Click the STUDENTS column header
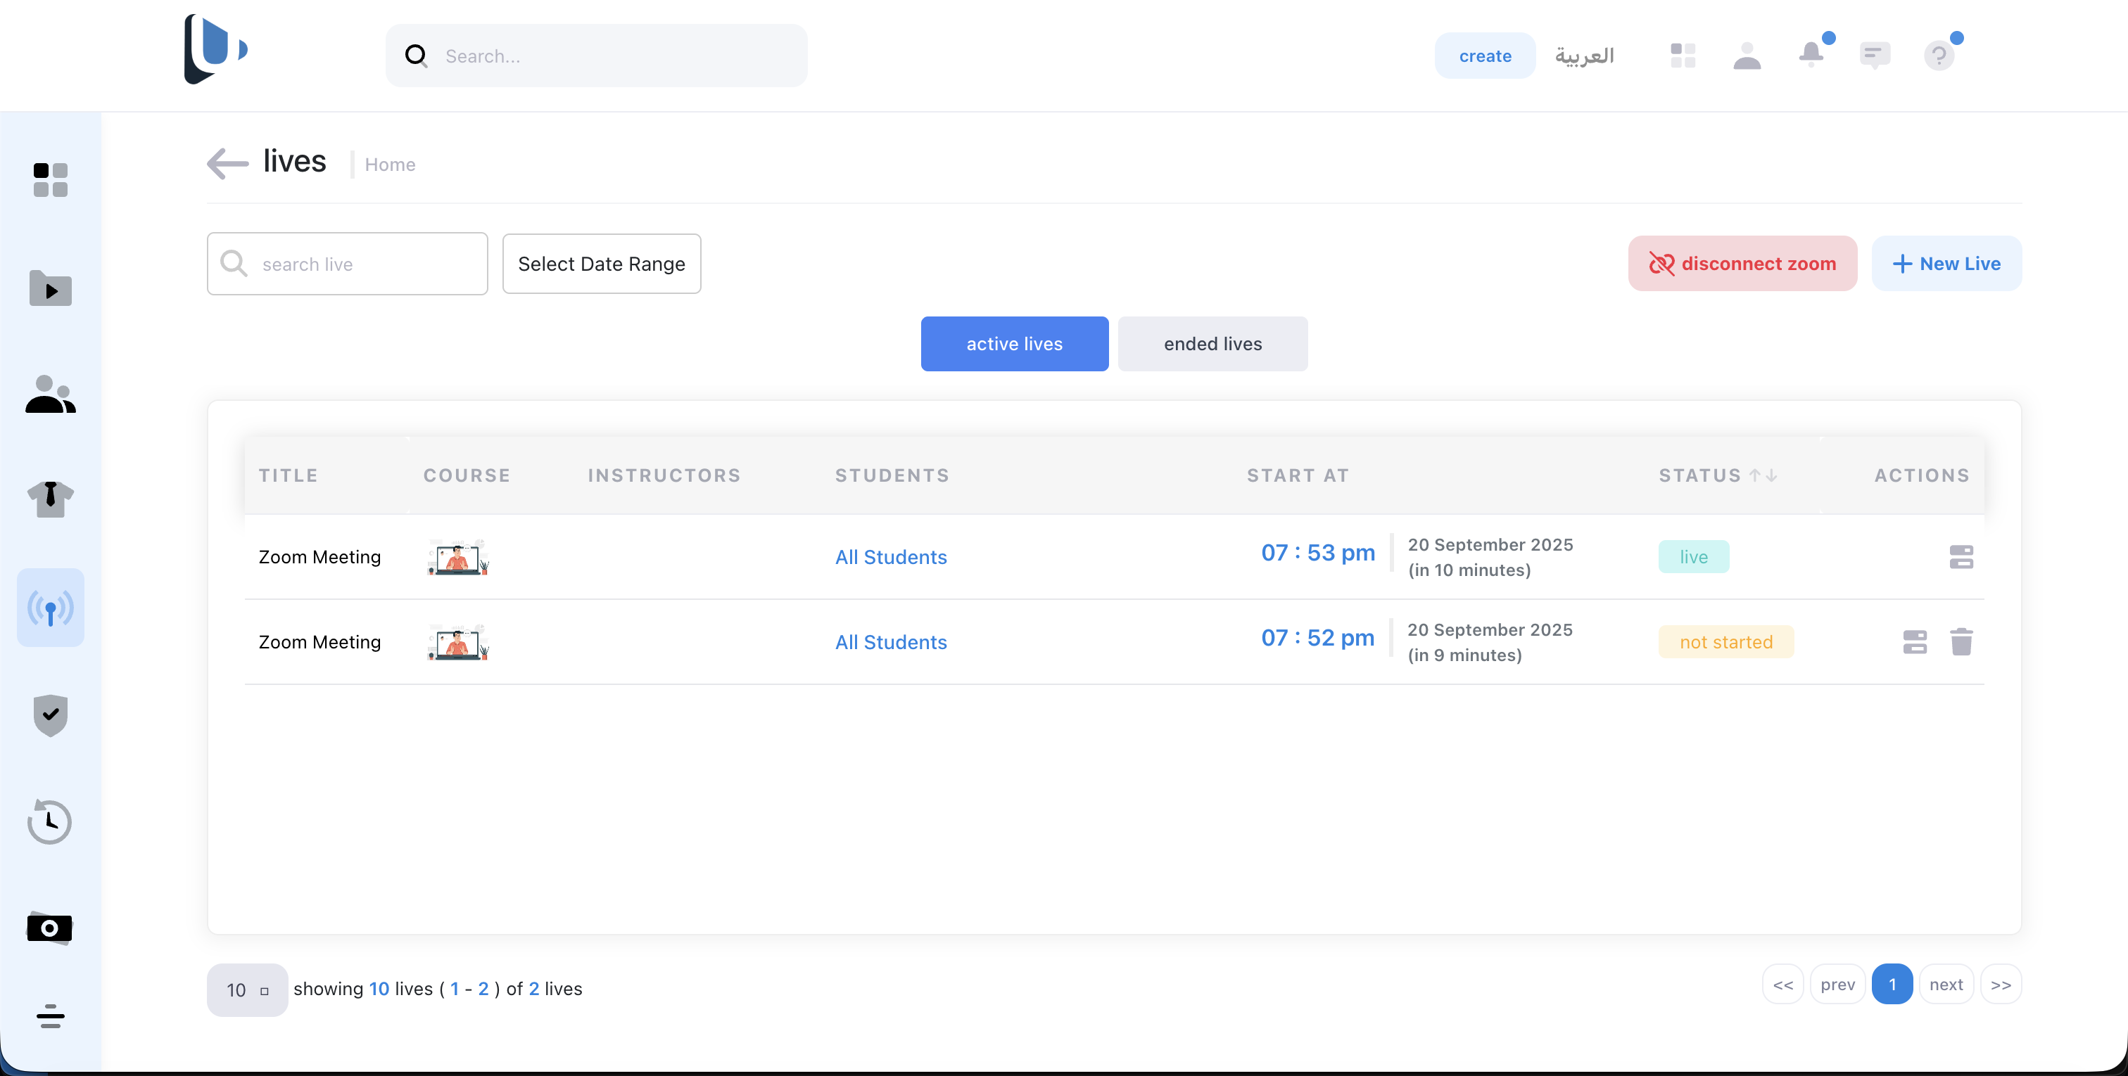 pos(892,475)
